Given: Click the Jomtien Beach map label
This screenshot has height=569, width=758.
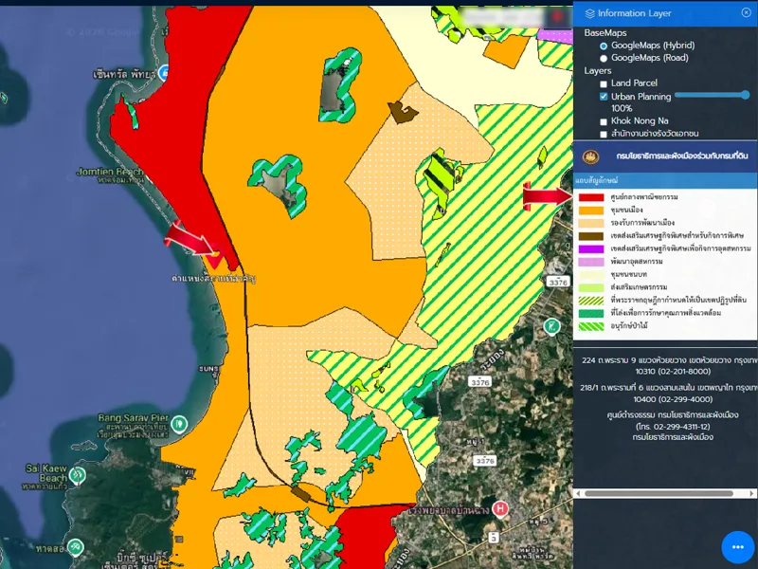Looking at the screenshot, I should click(109, 173).
